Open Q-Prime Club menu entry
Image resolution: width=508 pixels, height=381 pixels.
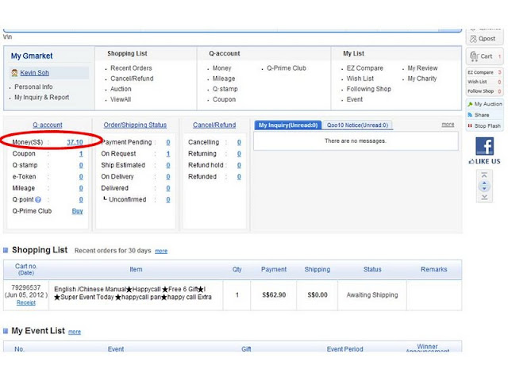pyautogui.click(x=287, y=68)
